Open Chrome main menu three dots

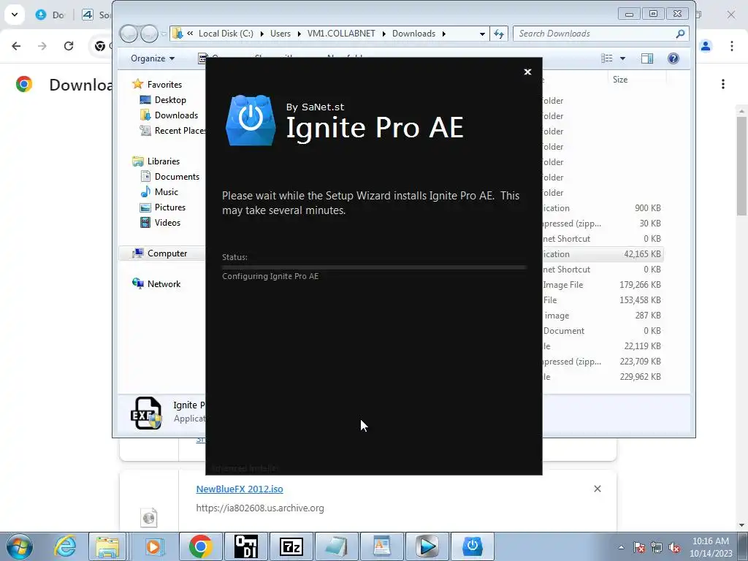(x=731, y=46)
